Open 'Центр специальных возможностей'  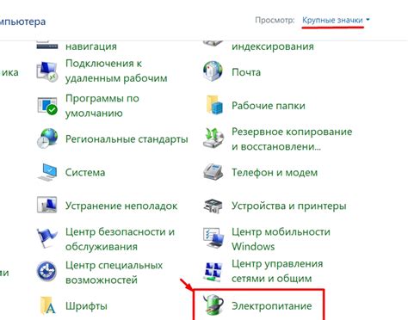click(x=114, y=272)
